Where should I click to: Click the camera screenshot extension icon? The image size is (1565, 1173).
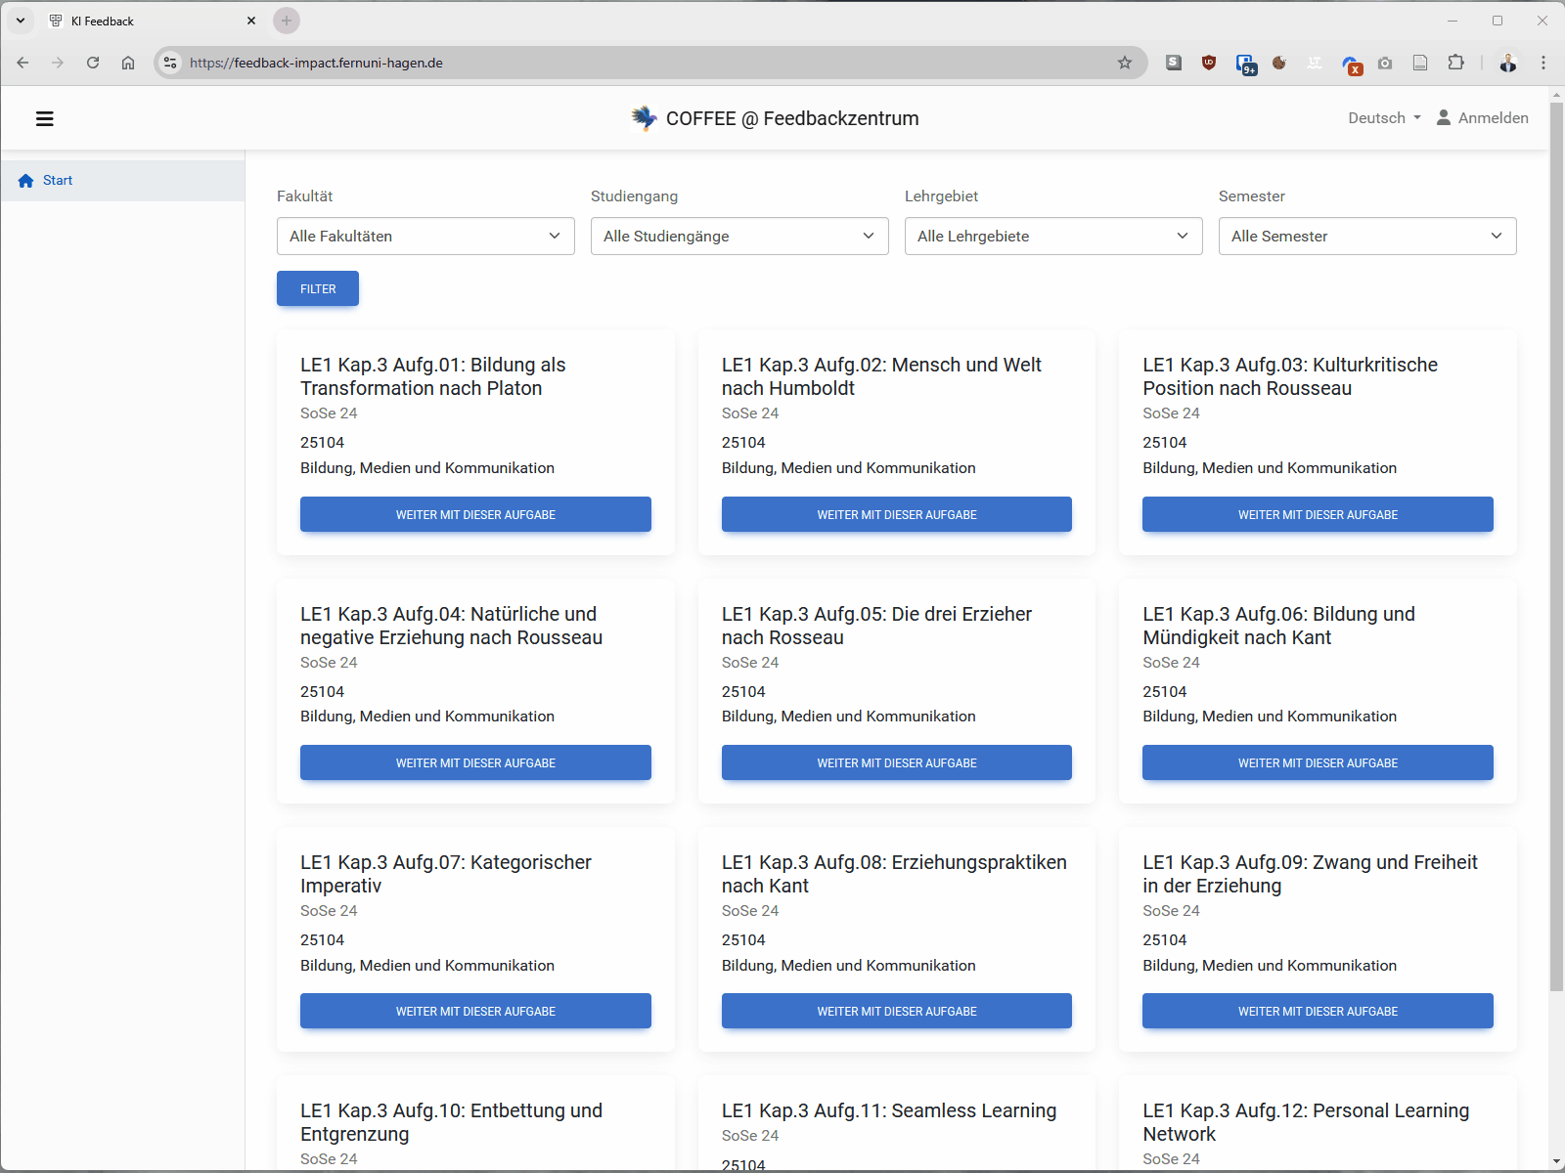1385,63
